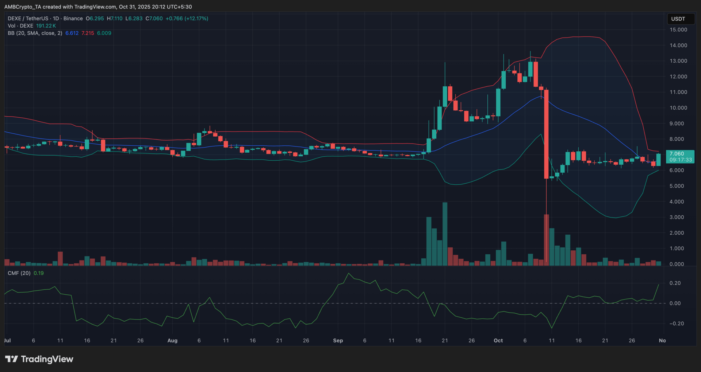Screen dimensions: 701x372
Task: Click the BB (20, SMA, close, 2) legend
Action: coord(35,33)
